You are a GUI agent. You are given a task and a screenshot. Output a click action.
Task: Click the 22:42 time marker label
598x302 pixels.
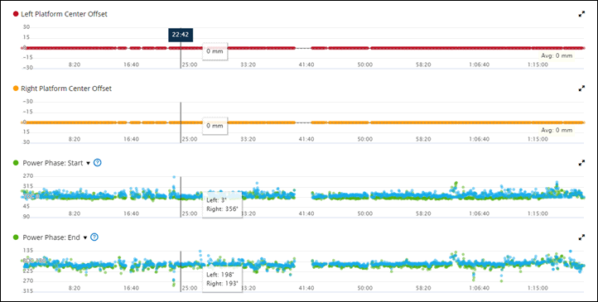tap(181, 34)
